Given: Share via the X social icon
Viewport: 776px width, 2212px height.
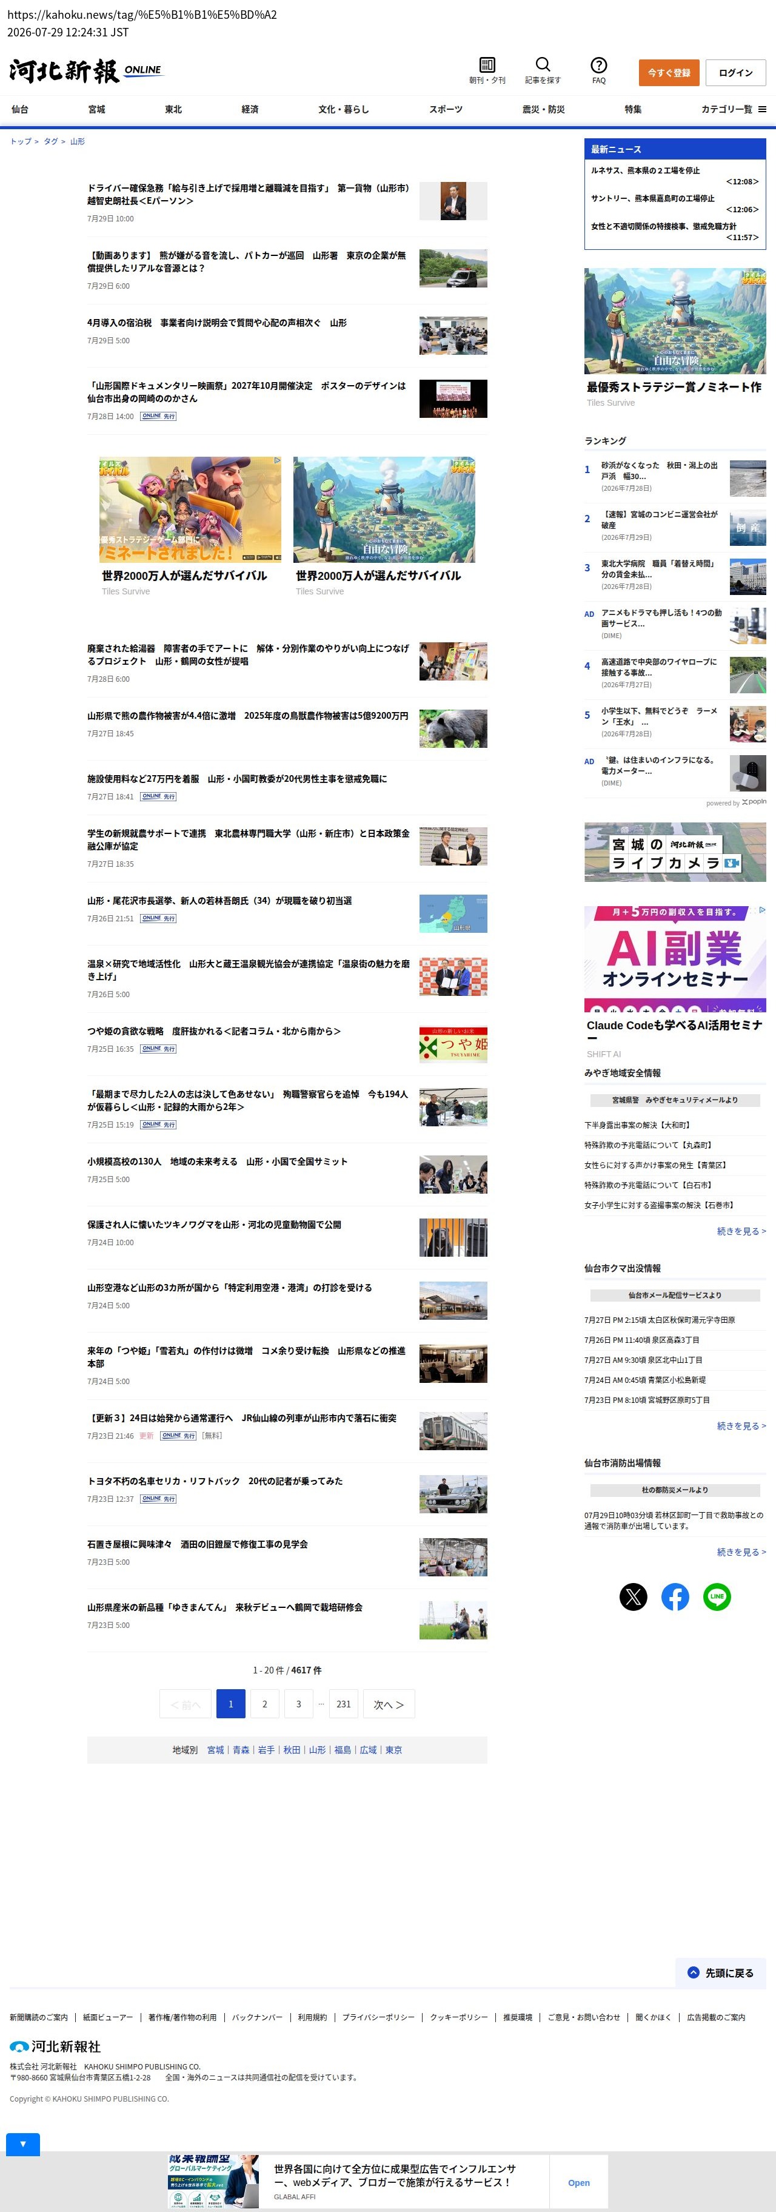Looking at the screenshot, I should [633, 1596].
